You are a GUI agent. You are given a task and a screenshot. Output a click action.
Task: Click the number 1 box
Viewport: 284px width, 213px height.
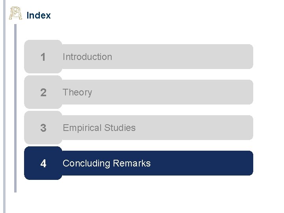43,57
